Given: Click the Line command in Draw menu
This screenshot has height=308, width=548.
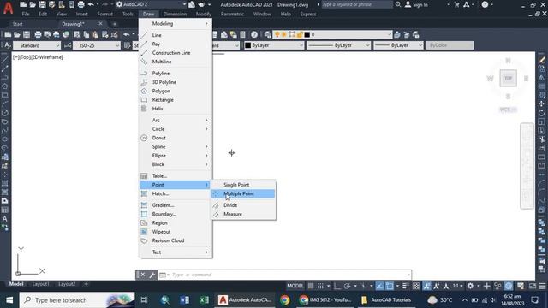Looking at the screenshot, I should 176,35.
